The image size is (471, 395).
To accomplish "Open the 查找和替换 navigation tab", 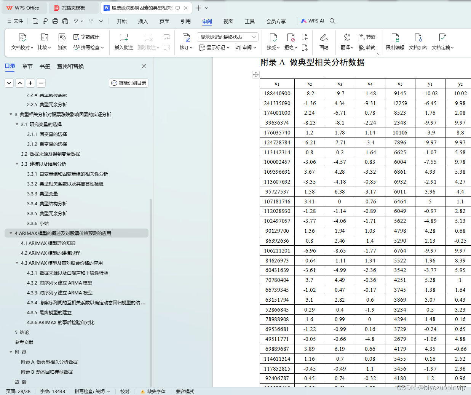I will point(70,66).
